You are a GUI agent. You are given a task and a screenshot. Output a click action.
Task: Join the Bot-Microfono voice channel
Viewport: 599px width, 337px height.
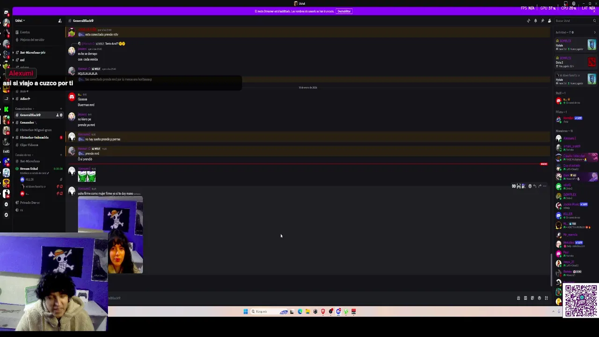pos(29,161)
